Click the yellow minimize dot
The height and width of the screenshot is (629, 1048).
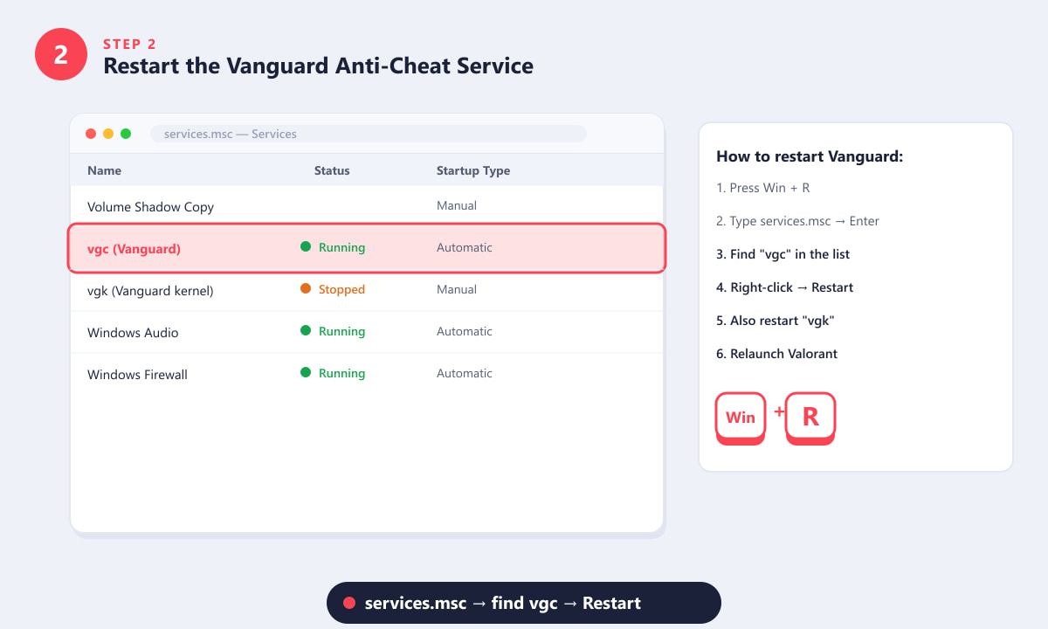pos(108,134)
